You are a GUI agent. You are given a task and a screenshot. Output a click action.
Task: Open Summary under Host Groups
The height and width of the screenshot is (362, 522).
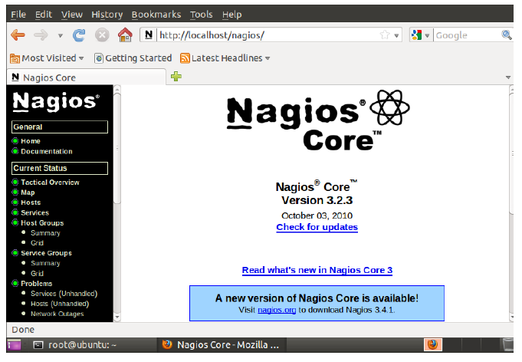tap(46, 233)
